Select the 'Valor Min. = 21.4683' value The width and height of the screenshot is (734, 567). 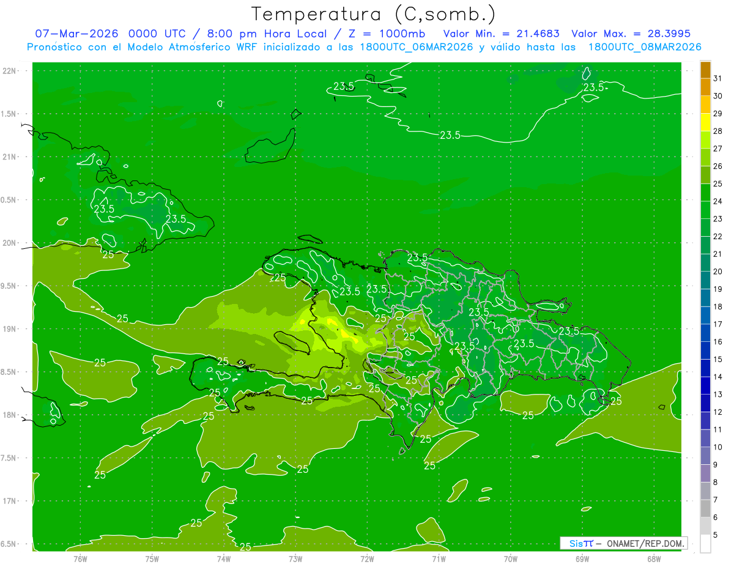(x=501, y=34)
